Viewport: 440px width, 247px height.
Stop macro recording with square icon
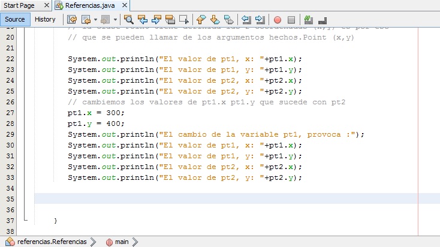tap(291, 19)
